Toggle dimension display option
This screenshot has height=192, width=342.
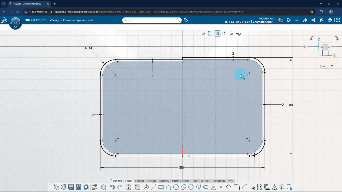click(x=224, y=33)
